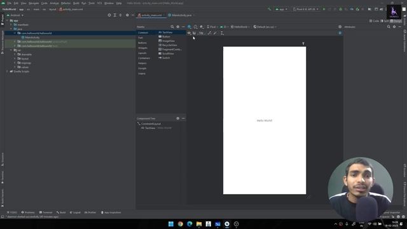Screen dimensions: 407x229
Task: Select the Widgets palette category
Action: pos(142,48)
